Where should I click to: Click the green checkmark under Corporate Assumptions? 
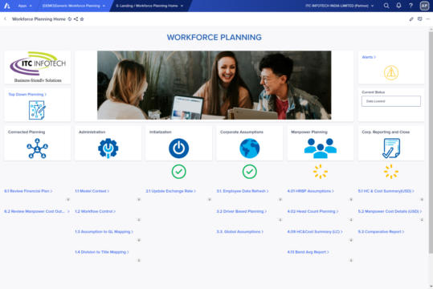[249, 172]
